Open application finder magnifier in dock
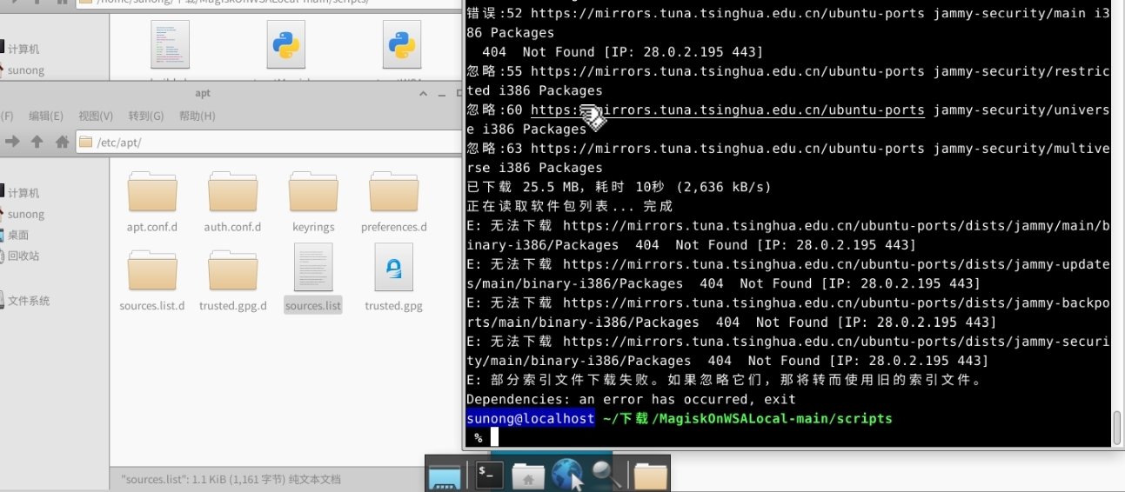This screenshot has height=492, width=1125. 606,475
